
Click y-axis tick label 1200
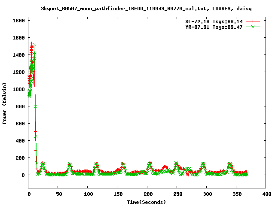(x=18, y=72)
